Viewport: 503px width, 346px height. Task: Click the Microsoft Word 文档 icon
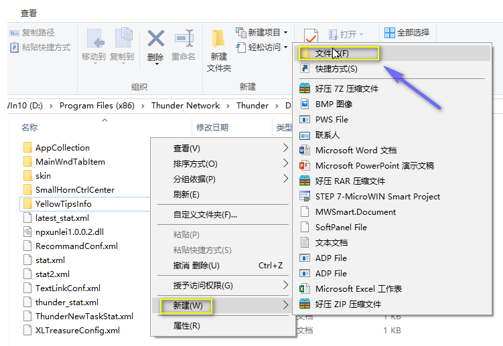[x=305, y=150]
